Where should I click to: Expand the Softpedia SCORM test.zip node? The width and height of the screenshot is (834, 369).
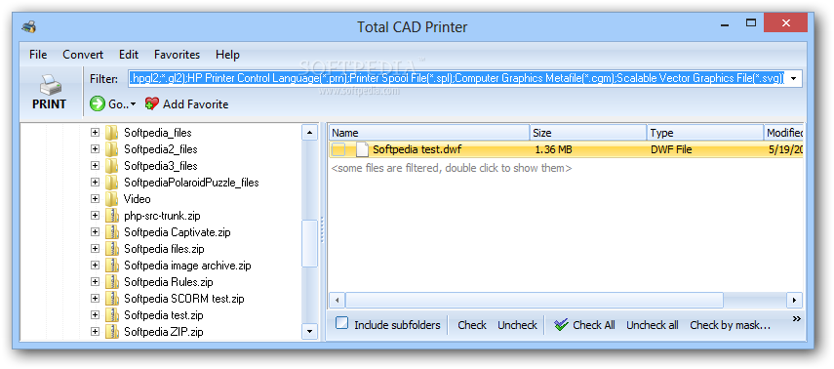point(95,299)
